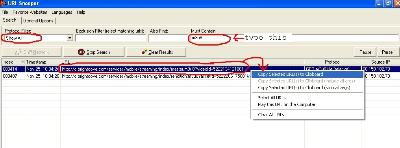Click the window maximize/restore button
The image size is (400, 148).
coord(388,3)
